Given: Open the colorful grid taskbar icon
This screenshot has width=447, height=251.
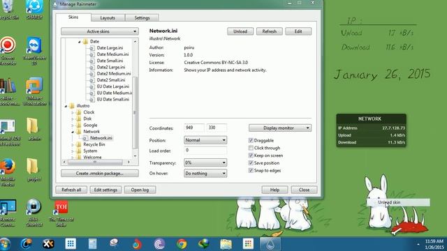Looking at the screenshot, I should (x=248, y=244).
